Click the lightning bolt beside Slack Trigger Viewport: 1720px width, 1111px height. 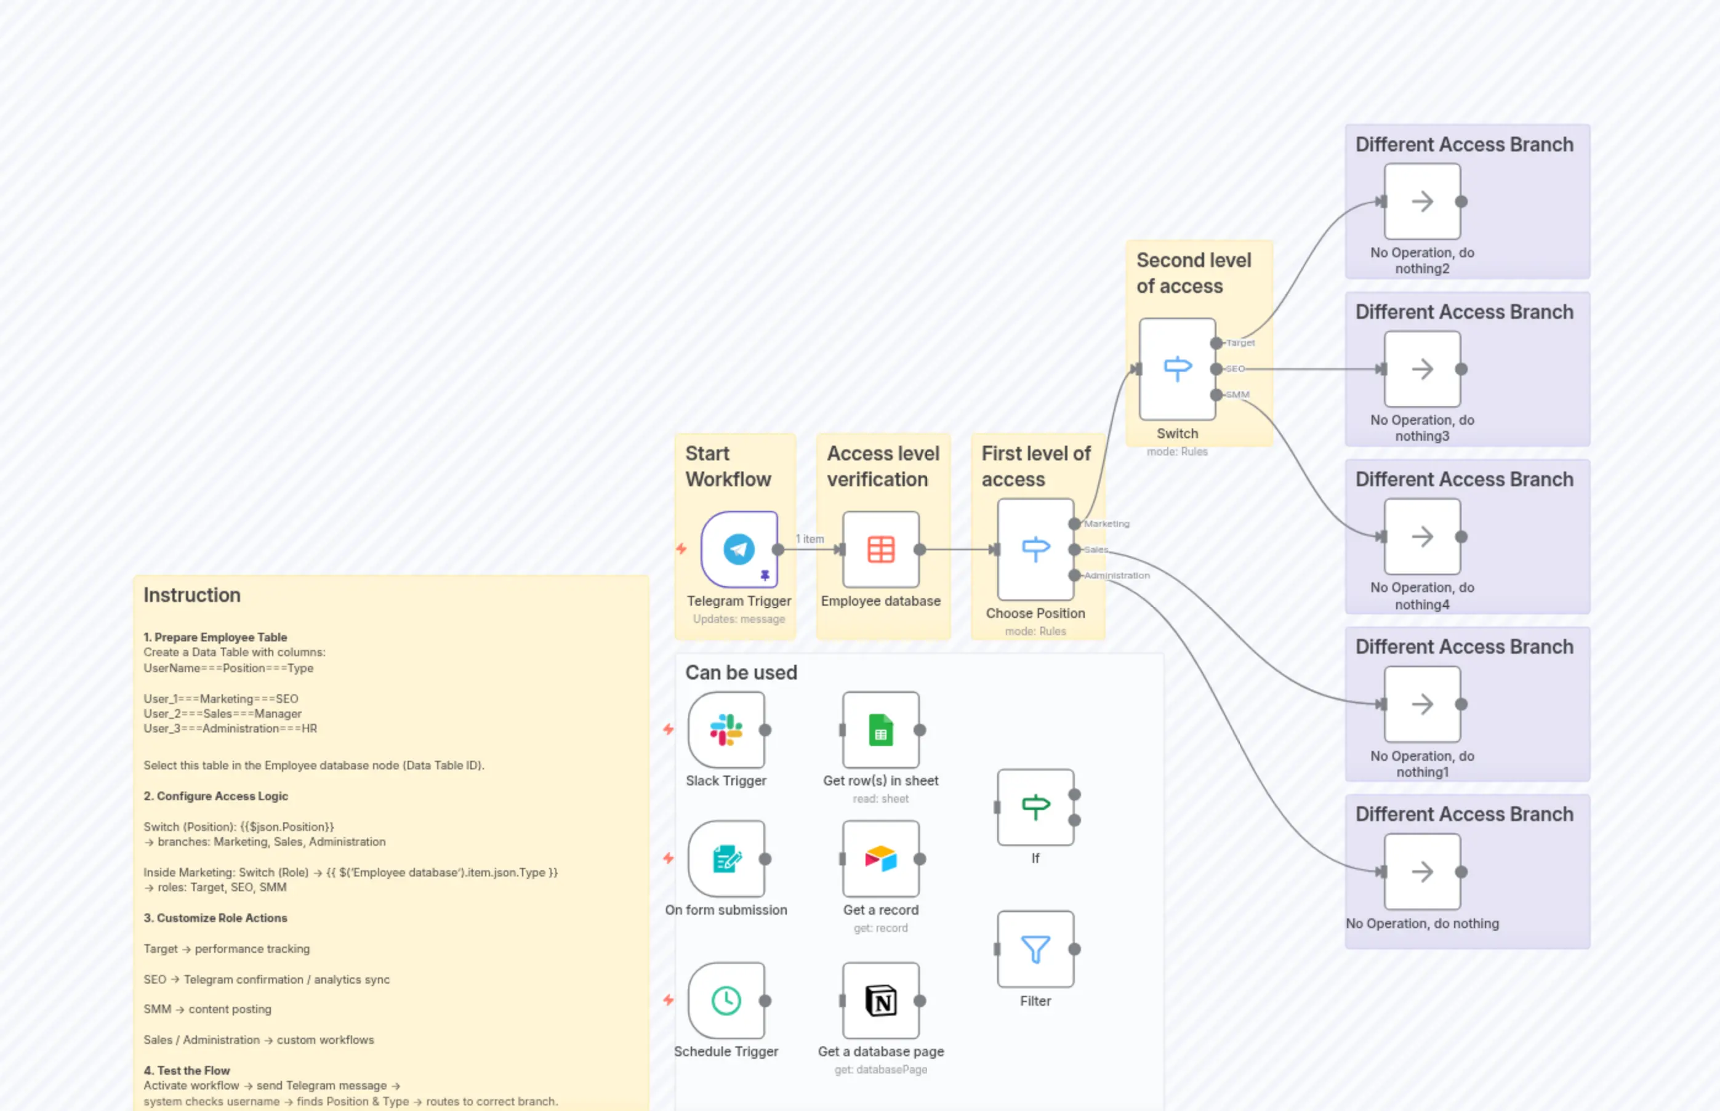point(669,730)
